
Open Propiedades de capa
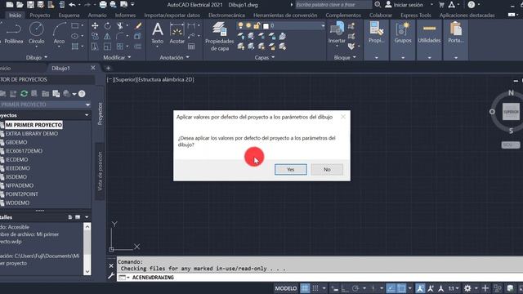[219, 37]
